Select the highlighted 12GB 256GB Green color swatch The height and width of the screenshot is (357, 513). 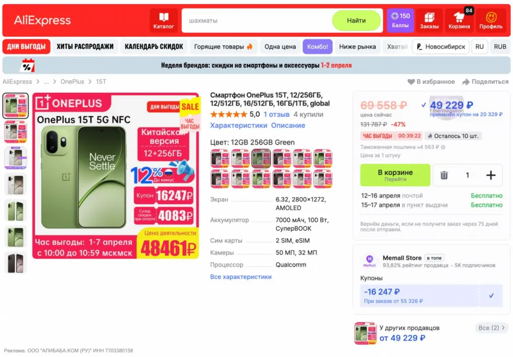pyautogui.click(x=261, y=158)
